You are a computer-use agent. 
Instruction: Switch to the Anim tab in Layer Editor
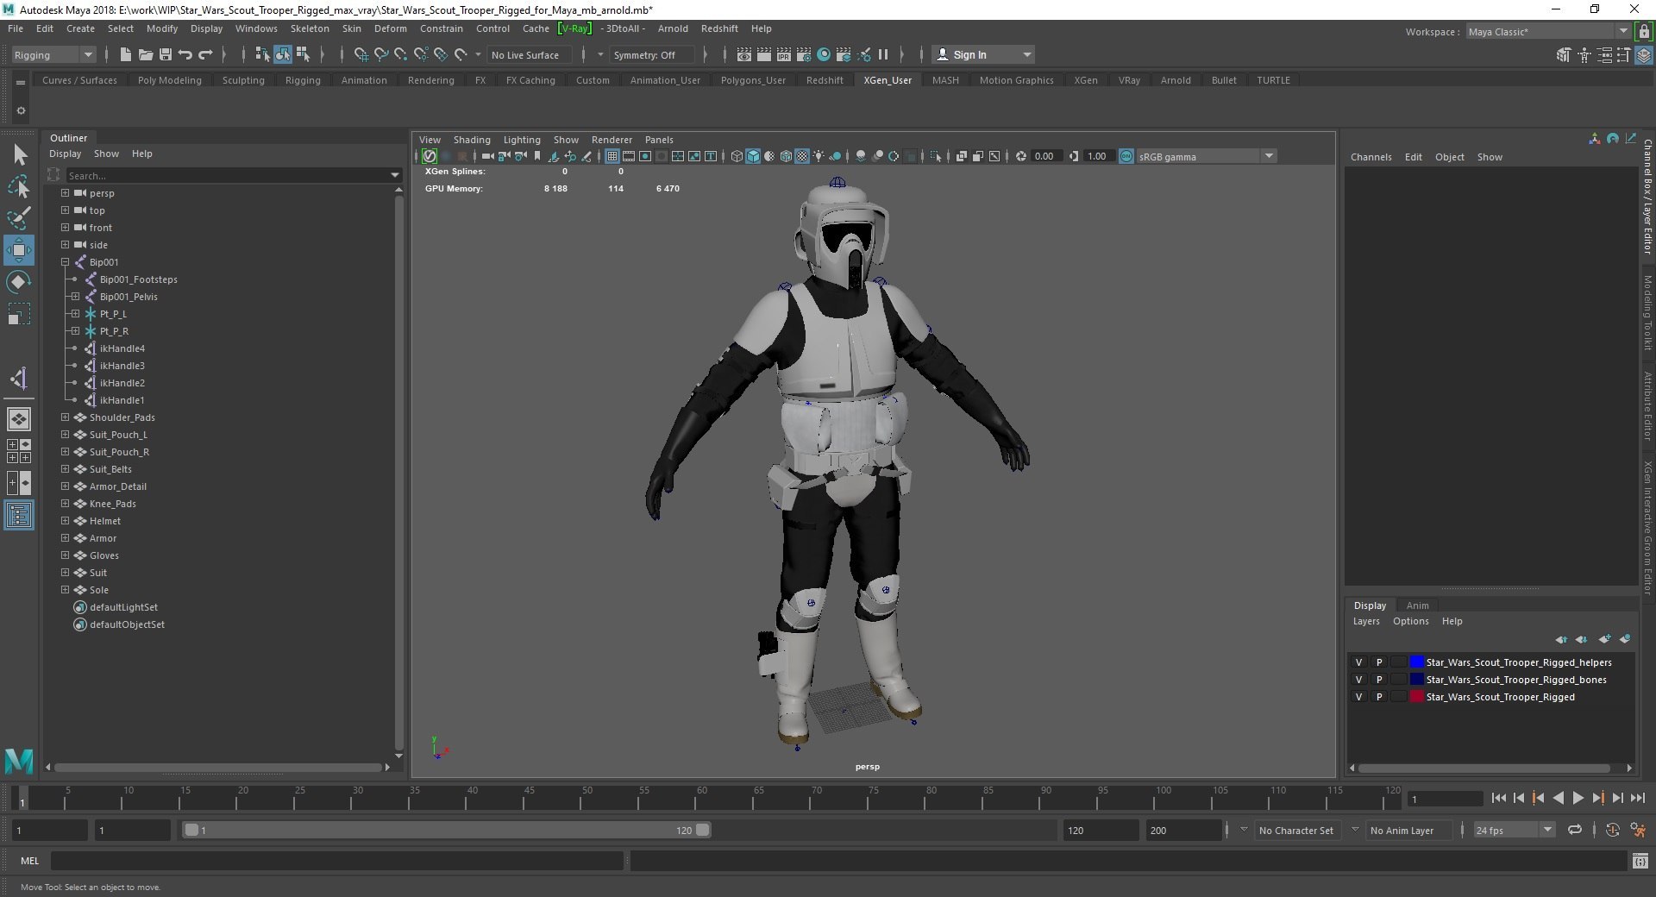pyautogui.click(x=1417, y=605)
